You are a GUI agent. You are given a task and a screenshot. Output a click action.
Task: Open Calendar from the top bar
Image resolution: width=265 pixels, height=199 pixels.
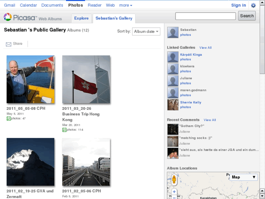tap(28, 5)
